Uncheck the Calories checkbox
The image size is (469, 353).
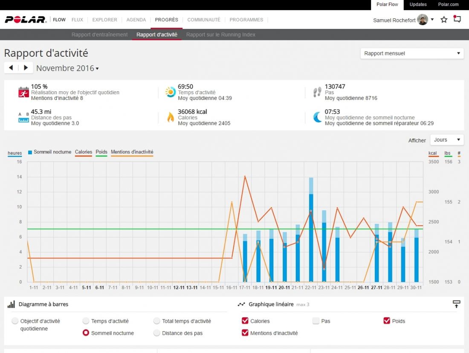point(245,321)
